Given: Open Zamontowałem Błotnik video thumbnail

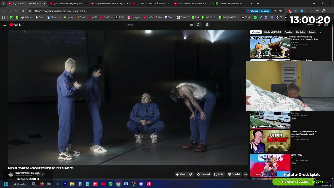Looking at the screenshot, I should [x=270, y=120].
